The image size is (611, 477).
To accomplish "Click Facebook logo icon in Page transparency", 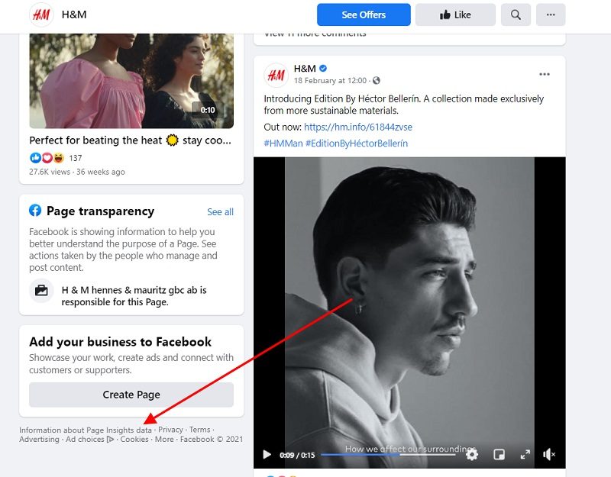I will [x=35, y=211].
